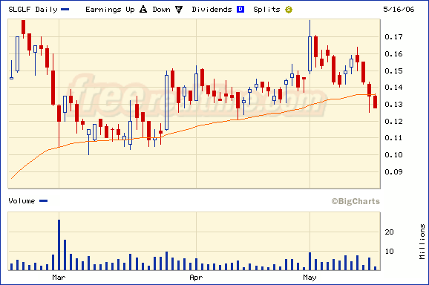Screen dimensions: 429x285
Task: Click the last red candlestick on the chart
Action: 375,102
